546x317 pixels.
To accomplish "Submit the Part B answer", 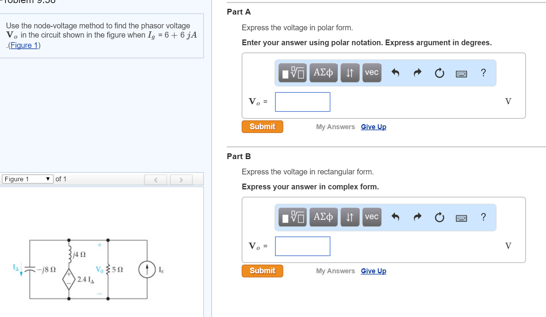I will point(262,271).
